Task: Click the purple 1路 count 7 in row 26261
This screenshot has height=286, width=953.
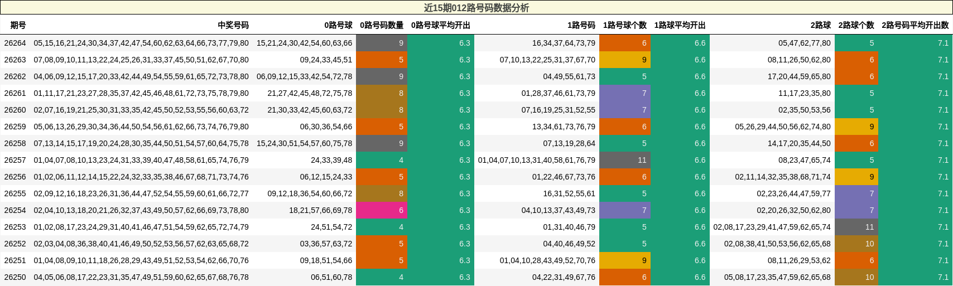Action: click(x=625, y=93)
